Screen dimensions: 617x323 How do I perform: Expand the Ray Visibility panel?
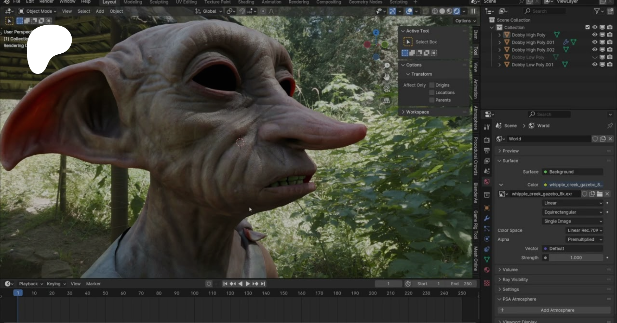515,280
